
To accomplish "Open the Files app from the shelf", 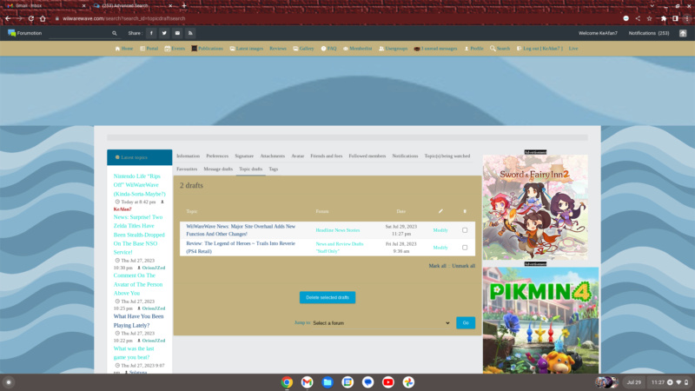I will tap(328, 382).
